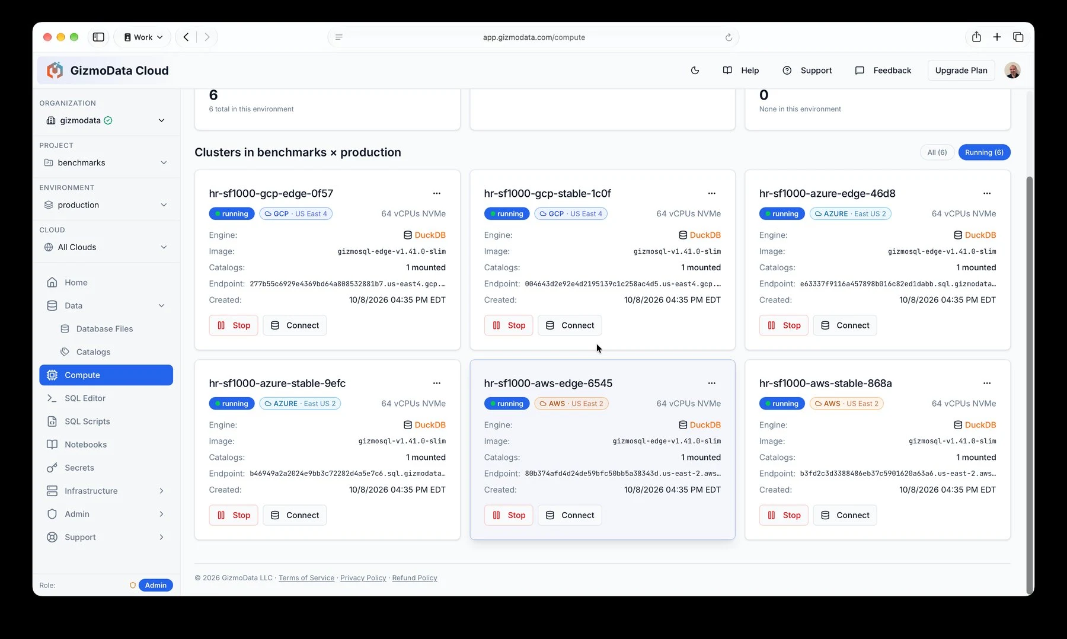Open more options for hr-sf1000-aws-stable-868a

coord(987,383)
